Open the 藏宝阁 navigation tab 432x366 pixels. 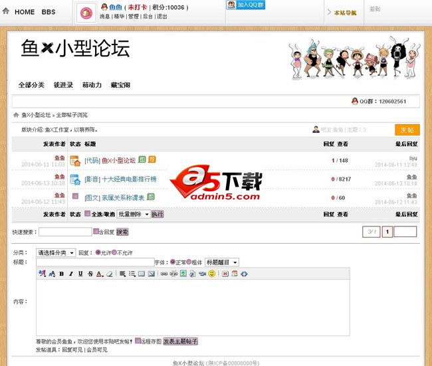pyautogui.click(x=120, y=85)
